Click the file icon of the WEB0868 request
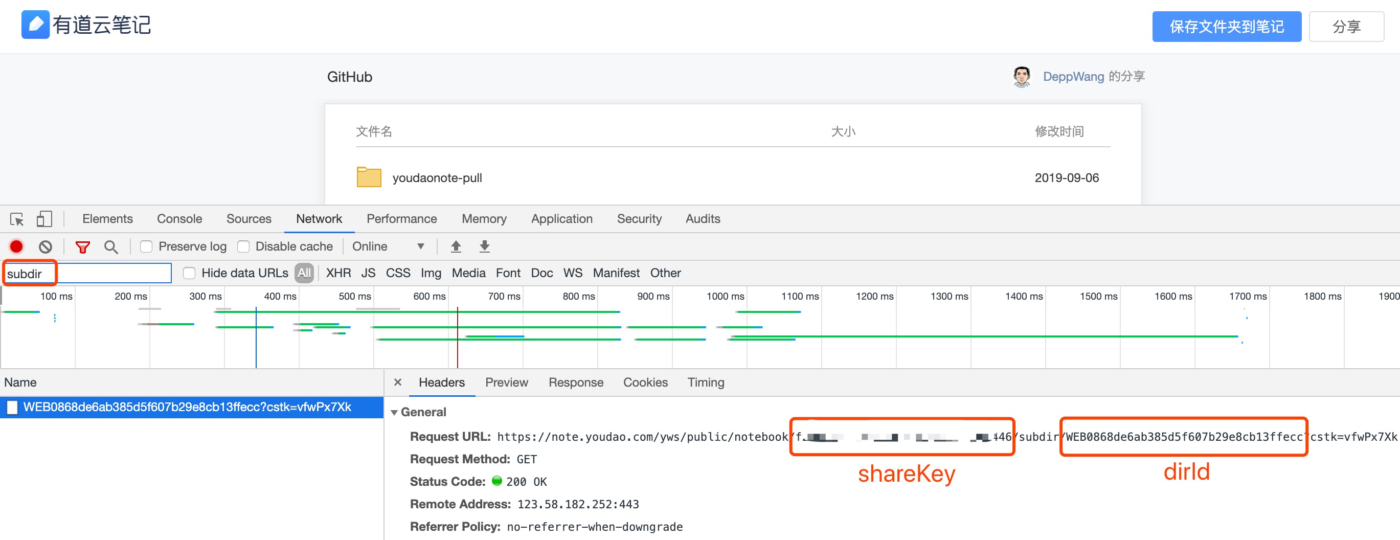This screenshot has width=1400, height=540. pos(12,408)
